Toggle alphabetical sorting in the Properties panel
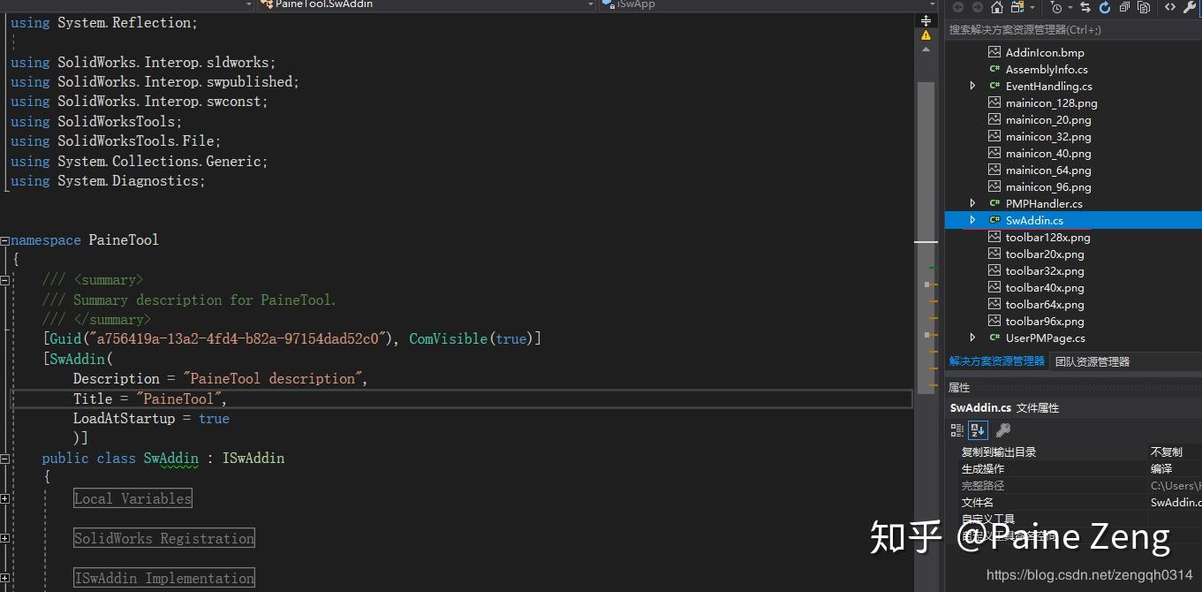The image size is (1202, 592). [977, 430]
